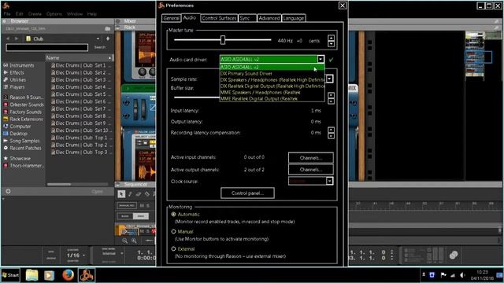The height and width of the screenshot is (283, 504).
Task: Click browser forward navigation arrow
Action: (x=16, y=39)
